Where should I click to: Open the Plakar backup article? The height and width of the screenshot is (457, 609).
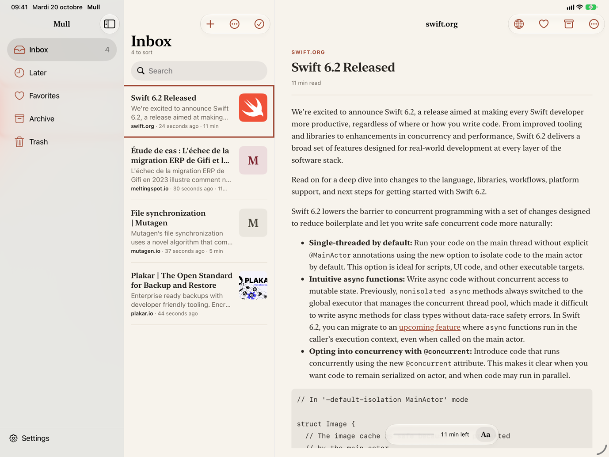click(x=199, y=293)
